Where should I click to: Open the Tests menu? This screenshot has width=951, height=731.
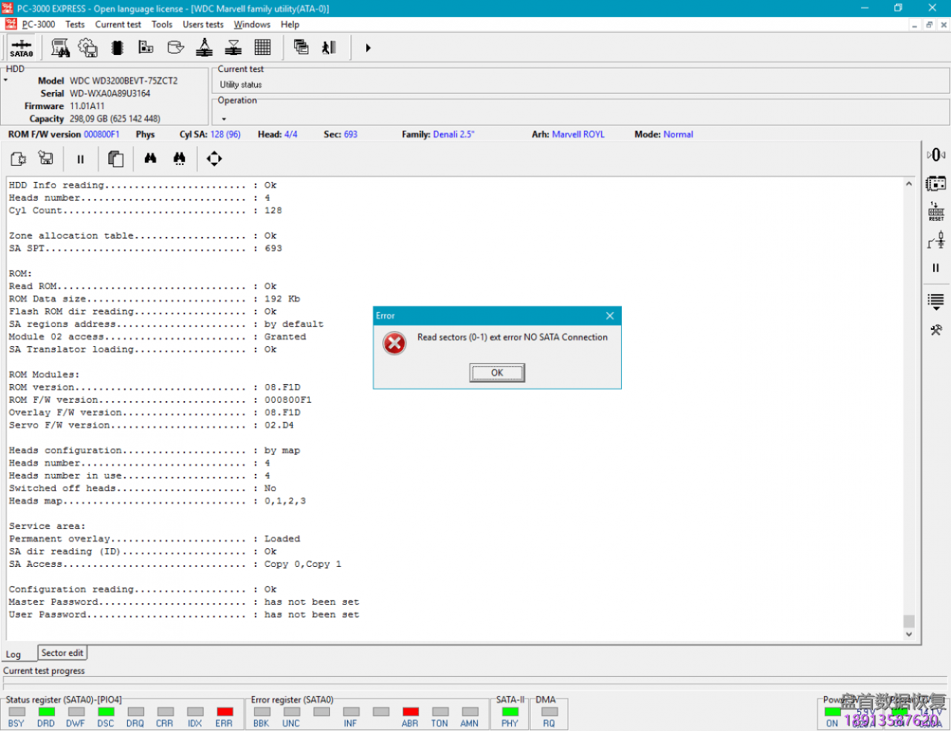click(75, 25)
